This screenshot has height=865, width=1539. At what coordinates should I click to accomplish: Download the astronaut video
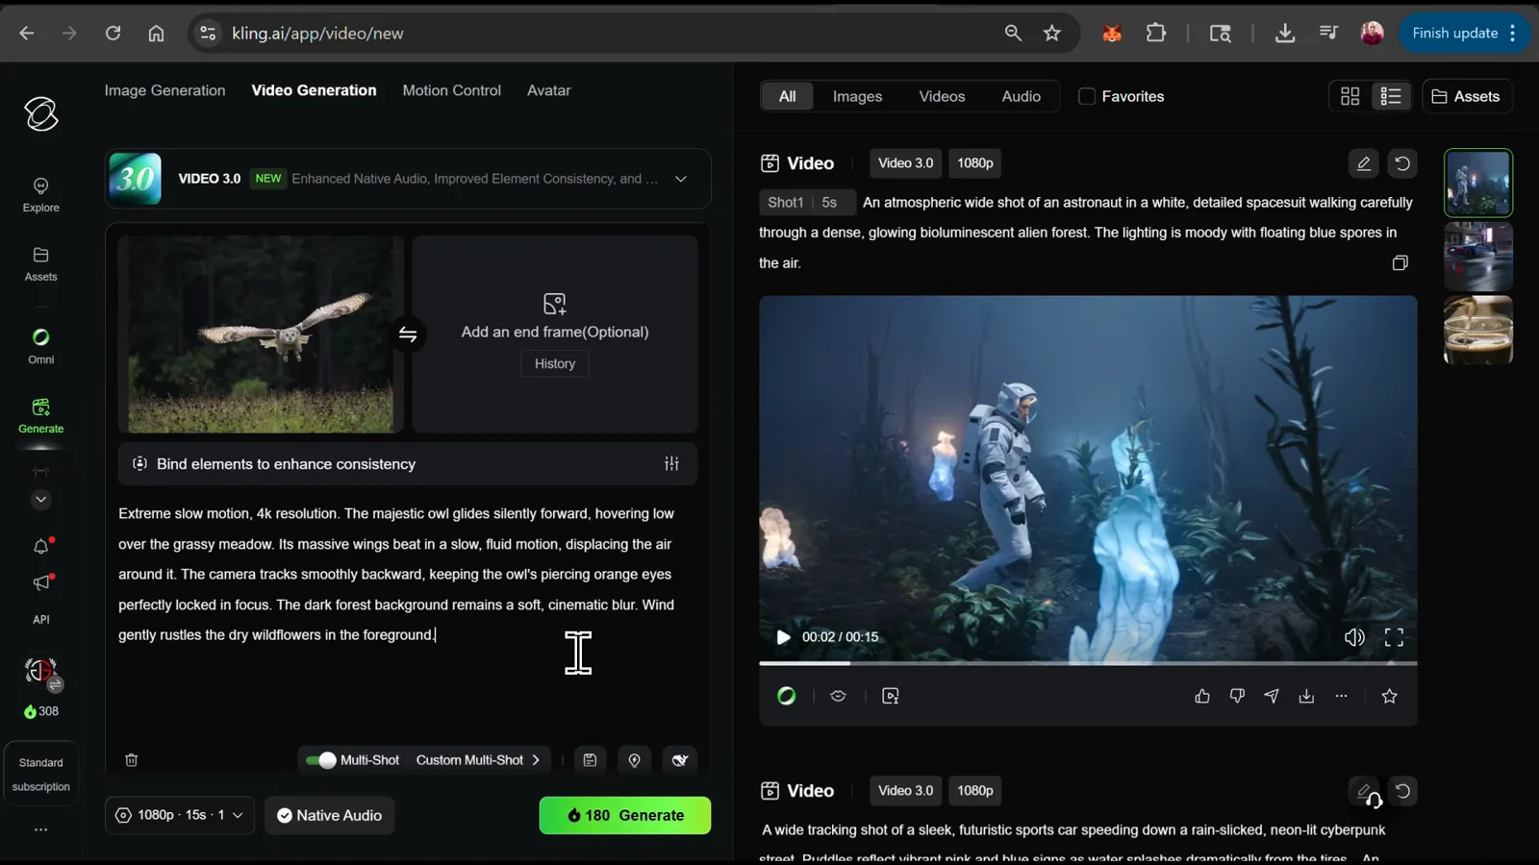coord(1306,696)
